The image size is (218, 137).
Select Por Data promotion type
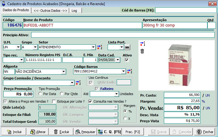[40, 94]
